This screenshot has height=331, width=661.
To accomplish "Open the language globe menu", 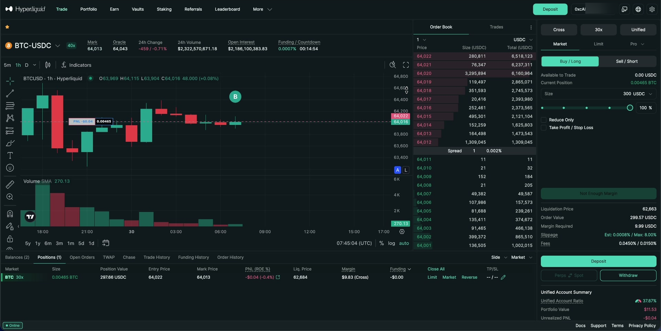I will tap(638, 9).
